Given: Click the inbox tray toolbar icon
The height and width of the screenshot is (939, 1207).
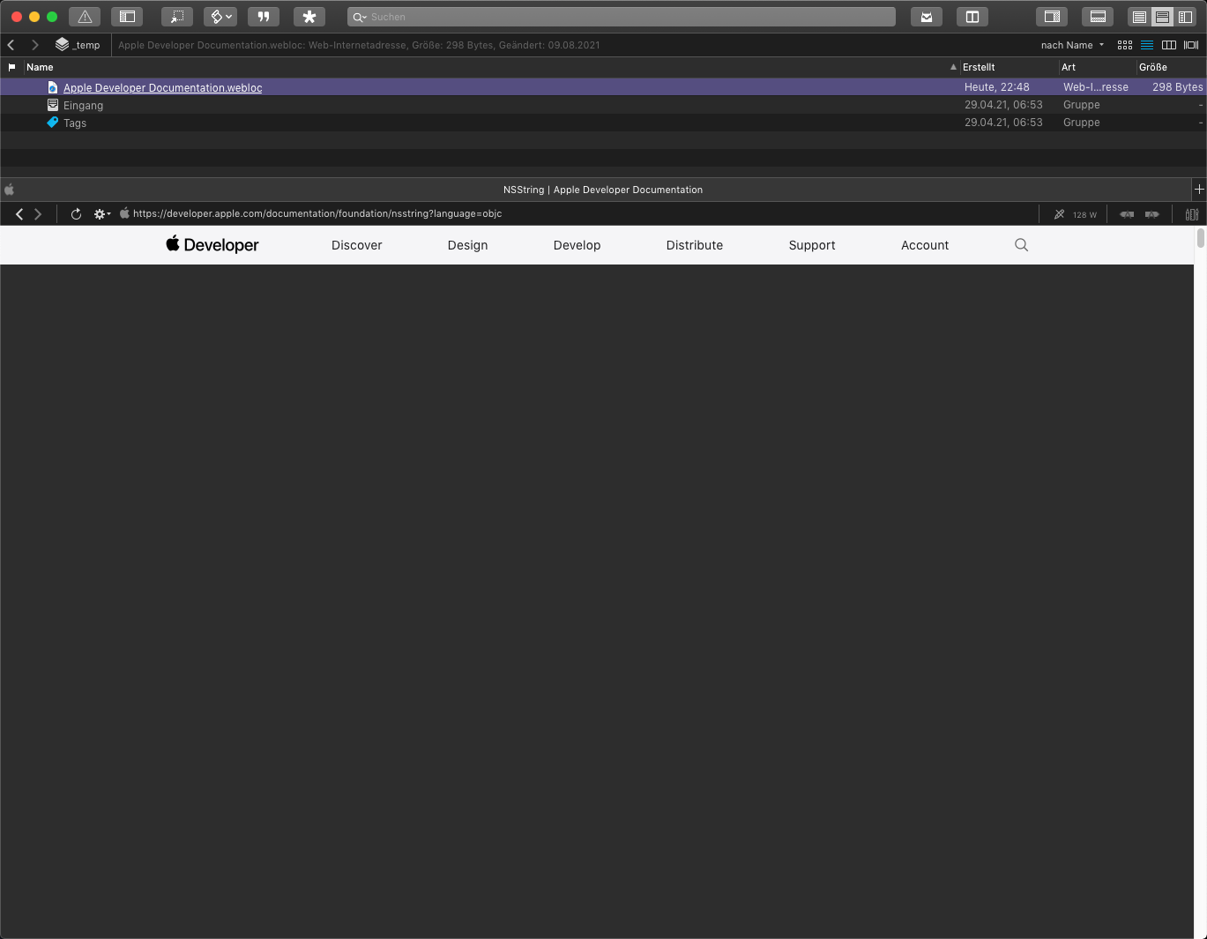Looking at the screenshot, I should coord(927,17).
